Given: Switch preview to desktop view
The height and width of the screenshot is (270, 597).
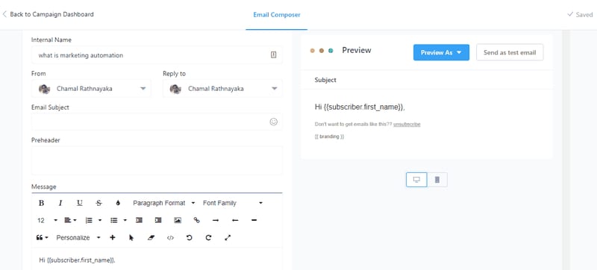Looking at the screenshot, I should point(416,180).
